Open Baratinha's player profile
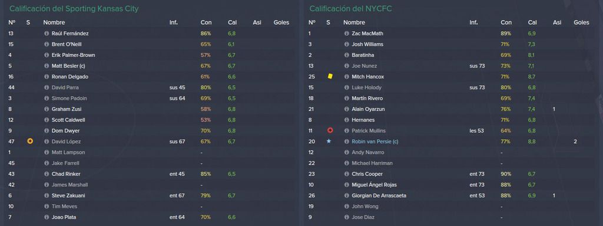Viewport: 603px width, 226px height. 363,55
